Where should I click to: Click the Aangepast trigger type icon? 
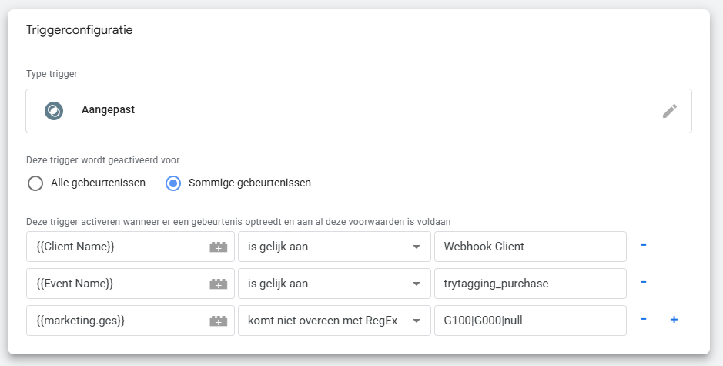pos(53,111)
